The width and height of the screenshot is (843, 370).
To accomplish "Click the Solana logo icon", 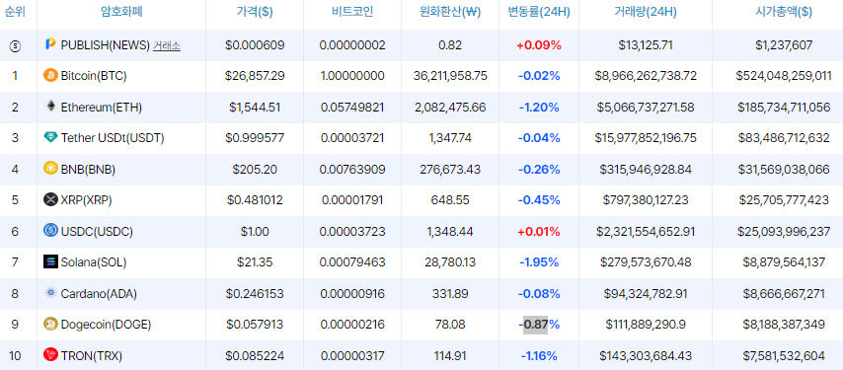I will 50,261.
